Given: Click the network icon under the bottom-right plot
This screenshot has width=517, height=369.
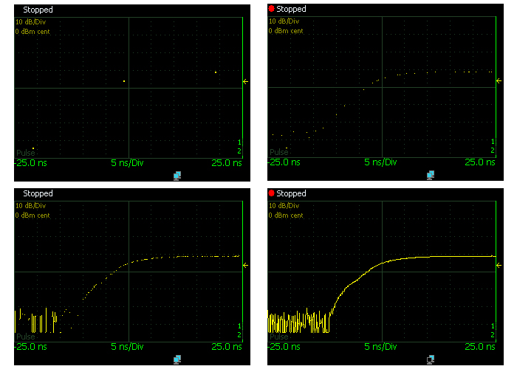Looking at the screenshot, I should coord(430,359).
